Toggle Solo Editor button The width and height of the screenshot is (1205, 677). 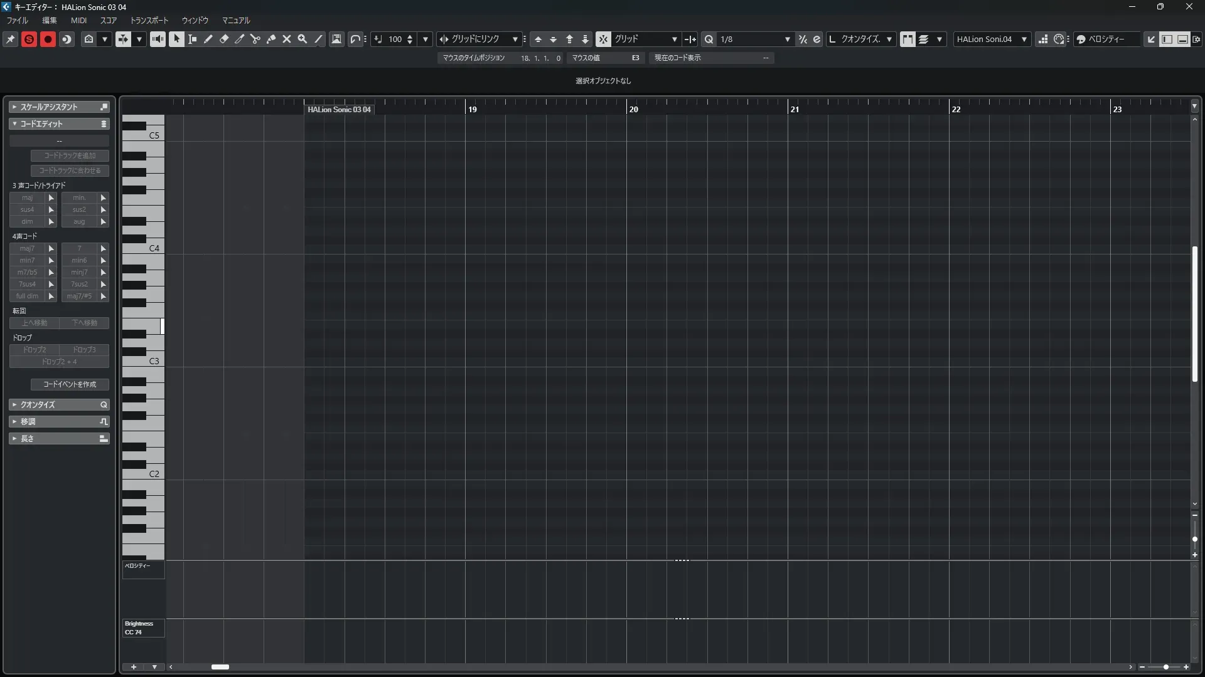pyautogui.click(x=29, y=39)
